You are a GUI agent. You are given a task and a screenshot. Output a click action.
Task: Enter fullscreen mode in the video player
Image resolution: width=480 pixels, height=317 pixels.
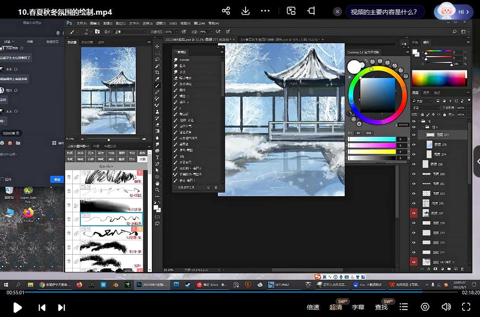point(466,307)
